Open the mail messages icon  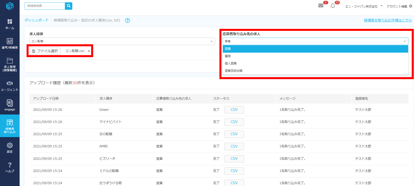coord(321,6)
